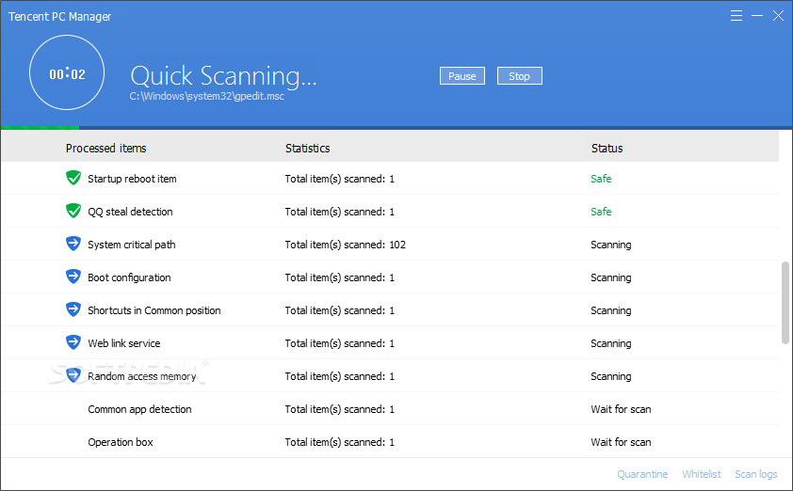Click Safe status for QQ steal detection

pos(601,212)
